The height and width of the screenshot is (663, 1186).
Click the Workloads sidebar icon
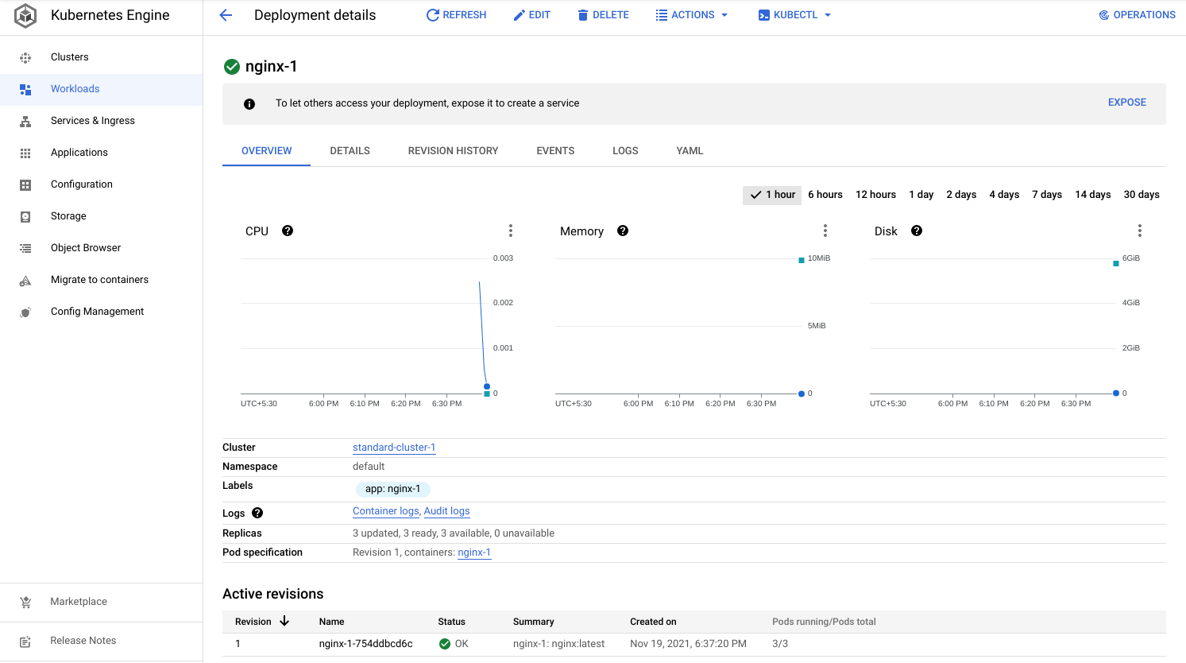(x=25, y=89)
